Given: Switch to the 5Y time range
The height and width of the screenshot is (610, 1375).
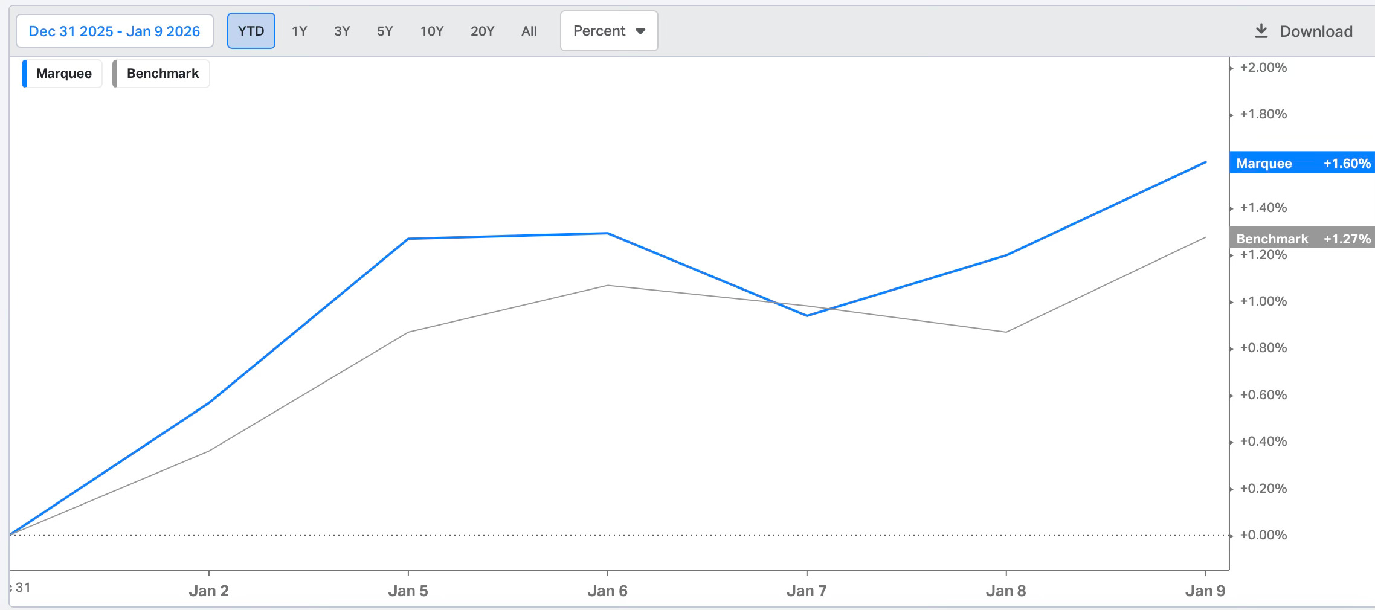Looking at the screenshot, I should click(385, 31).
